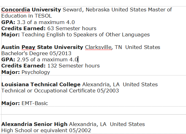Click the Louisiana Technical College heading

coord(41,84)
